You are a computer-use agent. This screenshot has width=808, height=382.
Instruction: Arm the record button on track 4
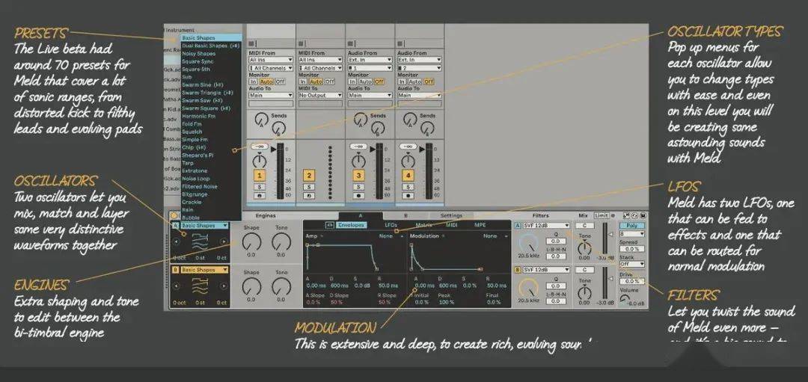coord(408,196)
